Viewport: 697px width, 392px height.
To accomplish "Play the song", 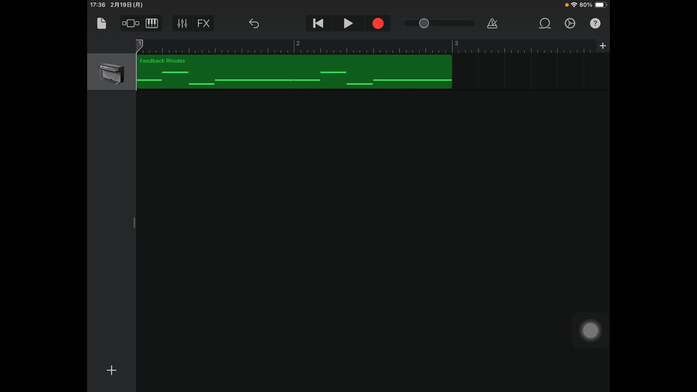I will click(x=348, y=23).
